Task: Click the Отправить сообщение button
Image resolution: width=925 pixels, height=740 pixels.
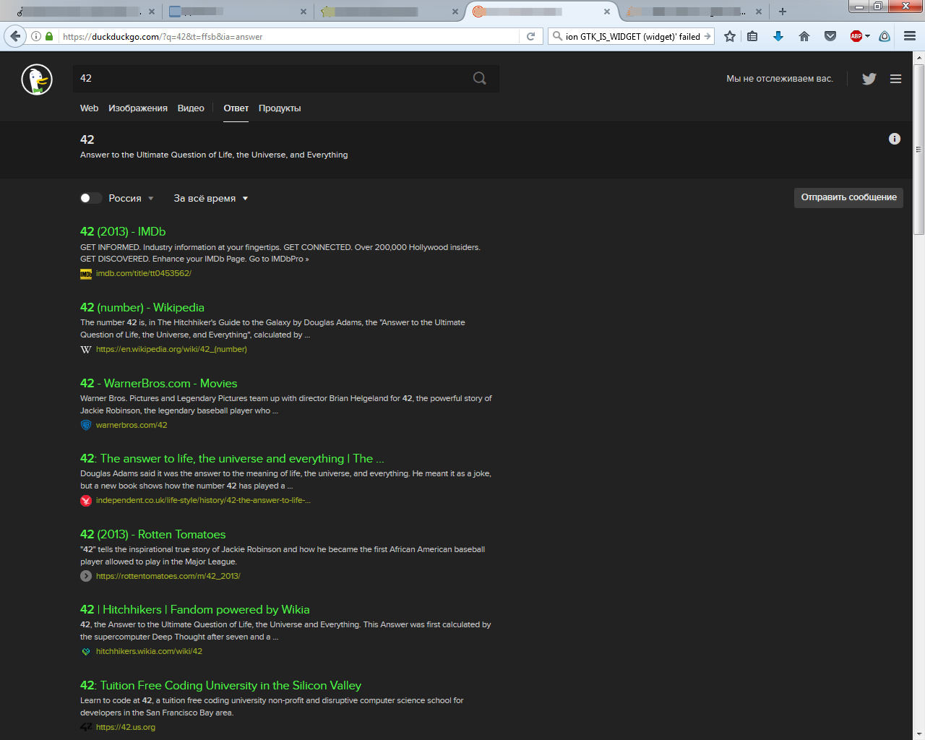Action: 848,197
